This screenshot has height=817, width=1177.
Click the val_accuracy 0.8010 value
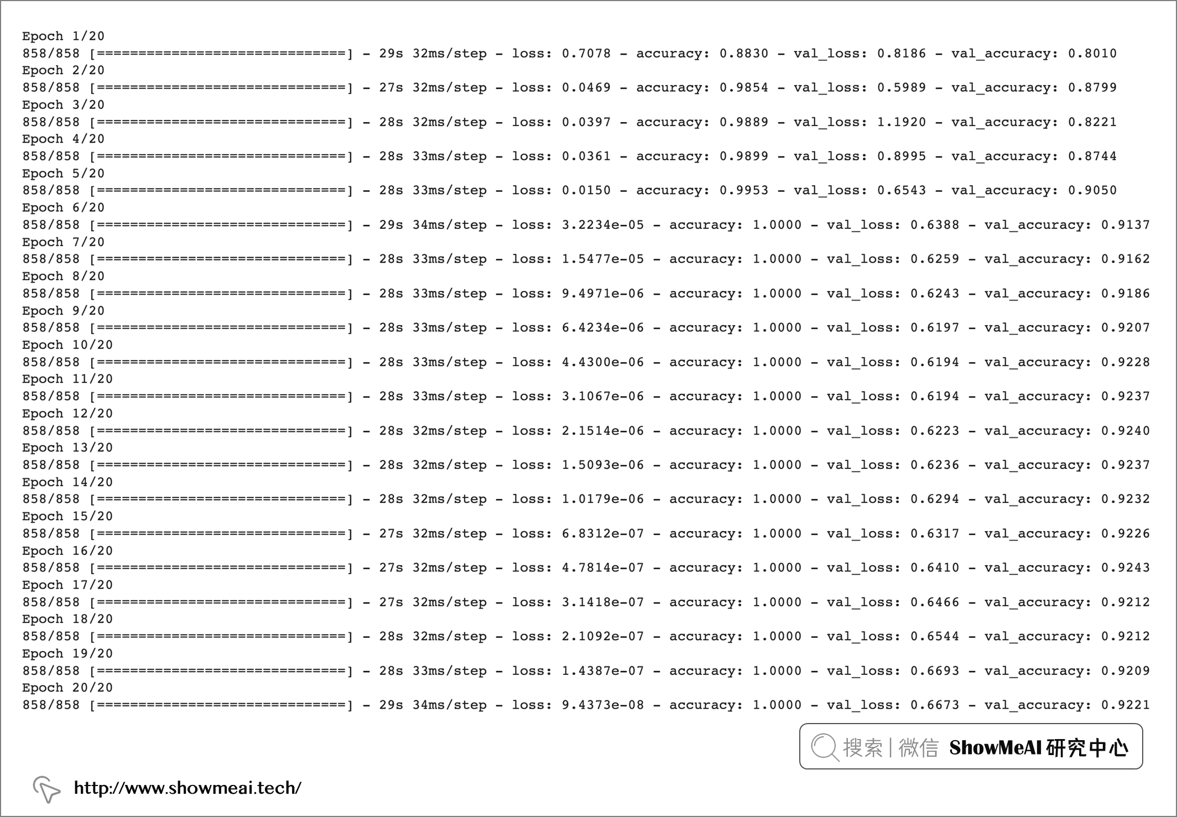pos(1092,54)
